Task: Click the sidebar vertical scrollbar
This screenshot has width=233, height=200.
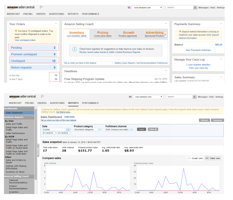Action: (36, 144)
